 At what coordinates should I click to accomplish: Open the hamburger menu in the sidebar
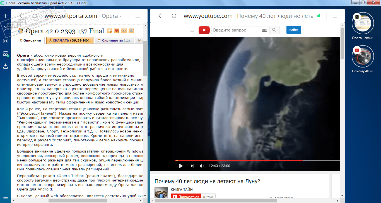point(5,198)
